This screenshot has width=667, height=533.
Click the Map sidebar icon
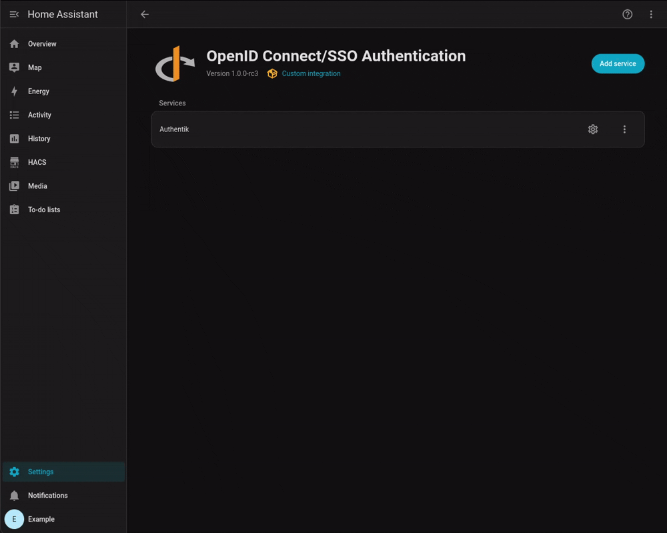tap(15, 67)
